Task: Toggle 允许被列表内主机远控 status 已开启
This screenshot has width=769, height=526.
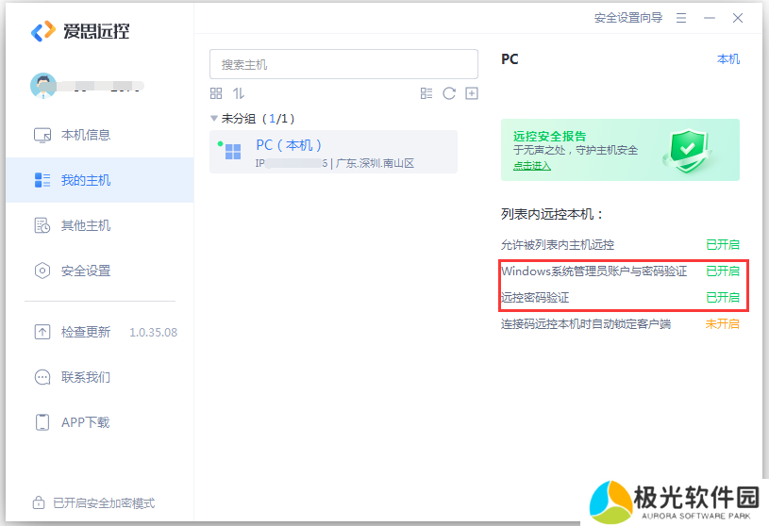Action: pyautogui.click(x=722, y=244)
